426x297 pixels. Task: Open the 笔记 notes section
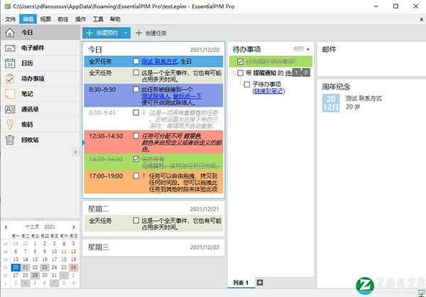coord(40,94)
